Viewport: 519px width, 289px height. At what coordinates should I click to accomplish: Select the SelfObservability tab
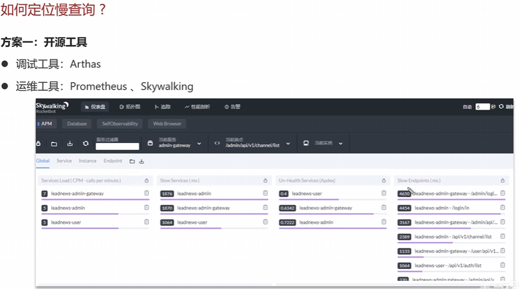[x=120, y=123]
